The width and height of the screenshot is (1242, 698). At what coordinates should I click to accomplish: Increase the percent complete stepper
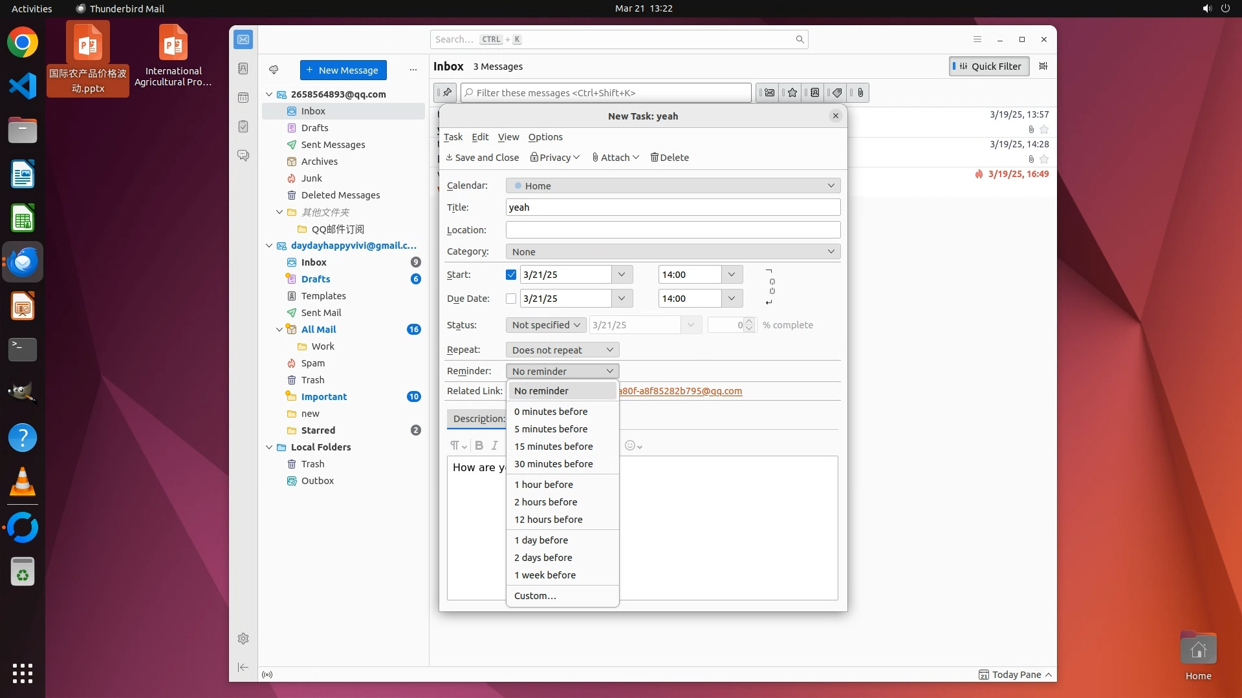pyautogui.click(x=749, y=321)
